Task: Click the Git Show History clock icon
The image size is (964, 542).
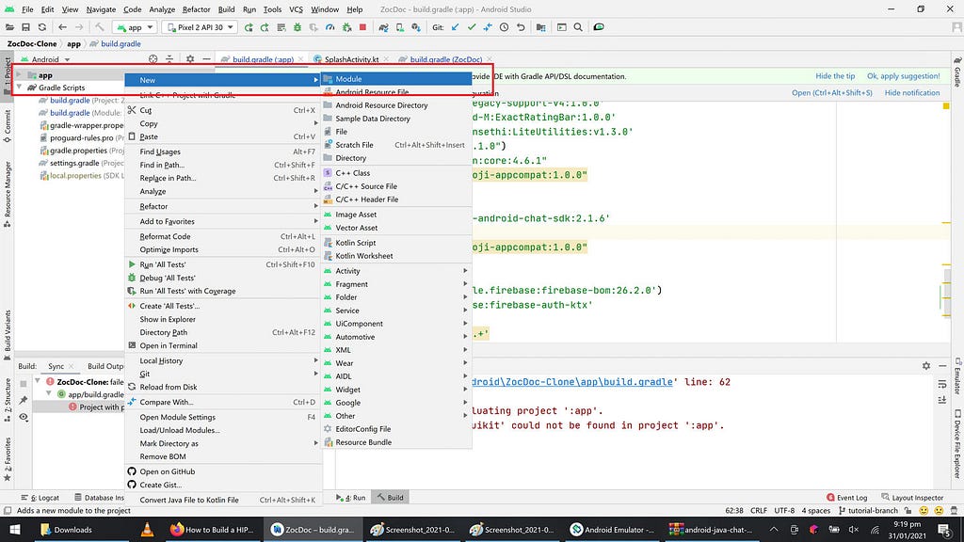Action: coord(505,27)
